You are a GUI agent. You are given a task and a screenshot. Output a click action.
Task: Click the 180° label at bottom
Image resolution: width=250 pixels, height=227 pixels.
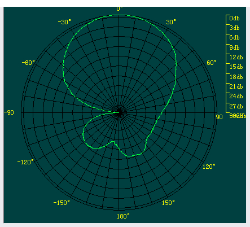(x=123, y=216)
